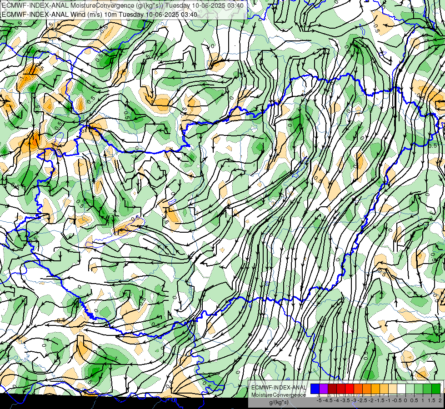The width and height of the screenshot is (445, 409).
Task: Click the blue legend swatch
Action: (315, 389)
